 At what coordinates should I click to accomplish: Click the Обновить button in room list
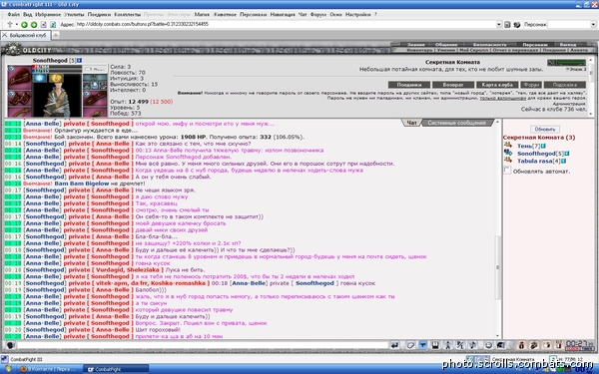tap(545, 129)
